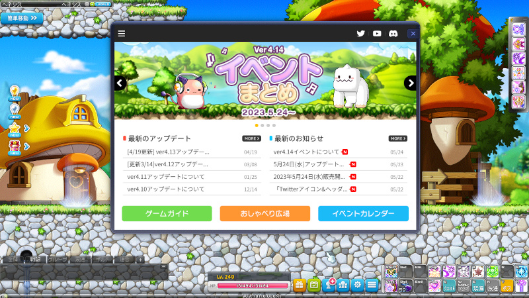Open the gear settings icon

point(357,285)
